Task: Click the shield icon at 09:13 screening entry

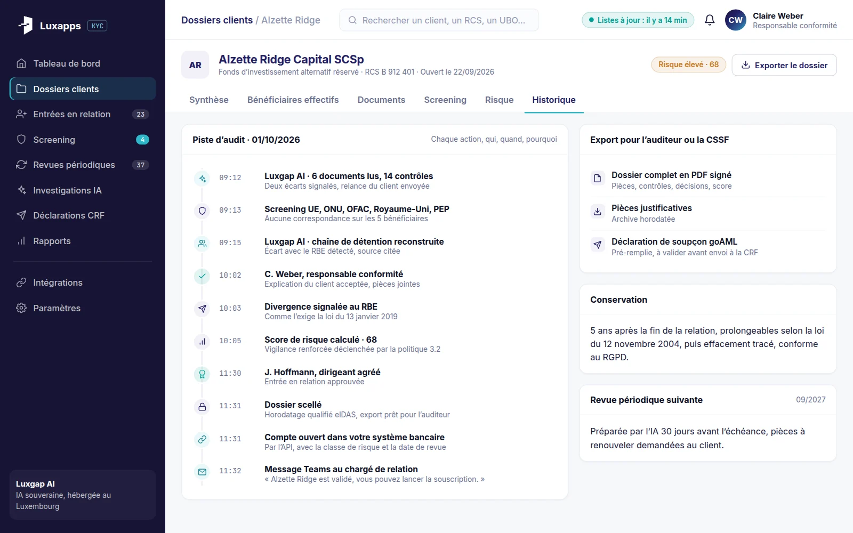Action: (202, 211)
